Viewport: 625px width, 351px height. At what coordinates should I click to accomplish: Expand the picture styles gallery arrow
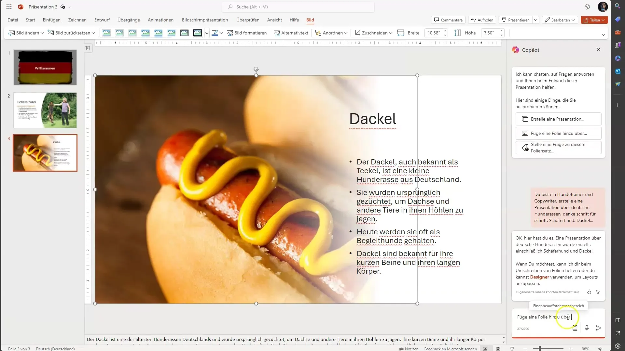[x=207, y=33]
